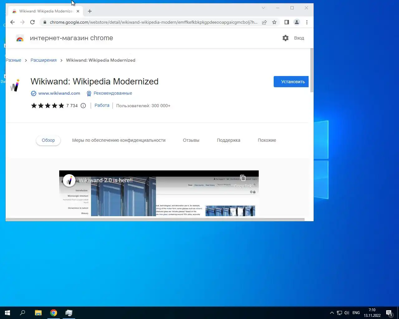Click the Chrome taskbar icon
The image size is (399, 319).
tap(54, 313)
